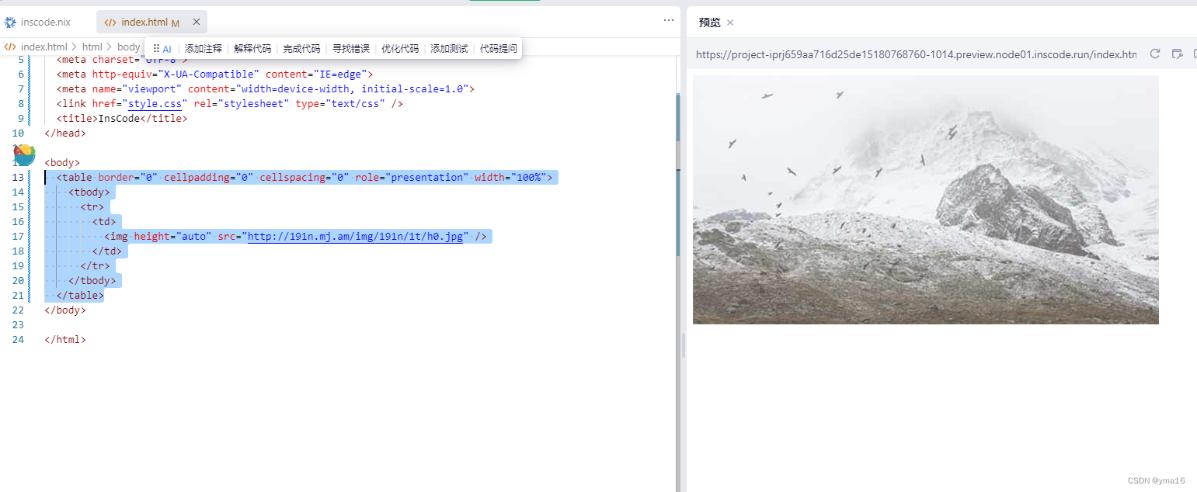The height and width of the screenshot is (492, 1197).
Task: Click line number 17 in gutter
Action: point(18,236)
